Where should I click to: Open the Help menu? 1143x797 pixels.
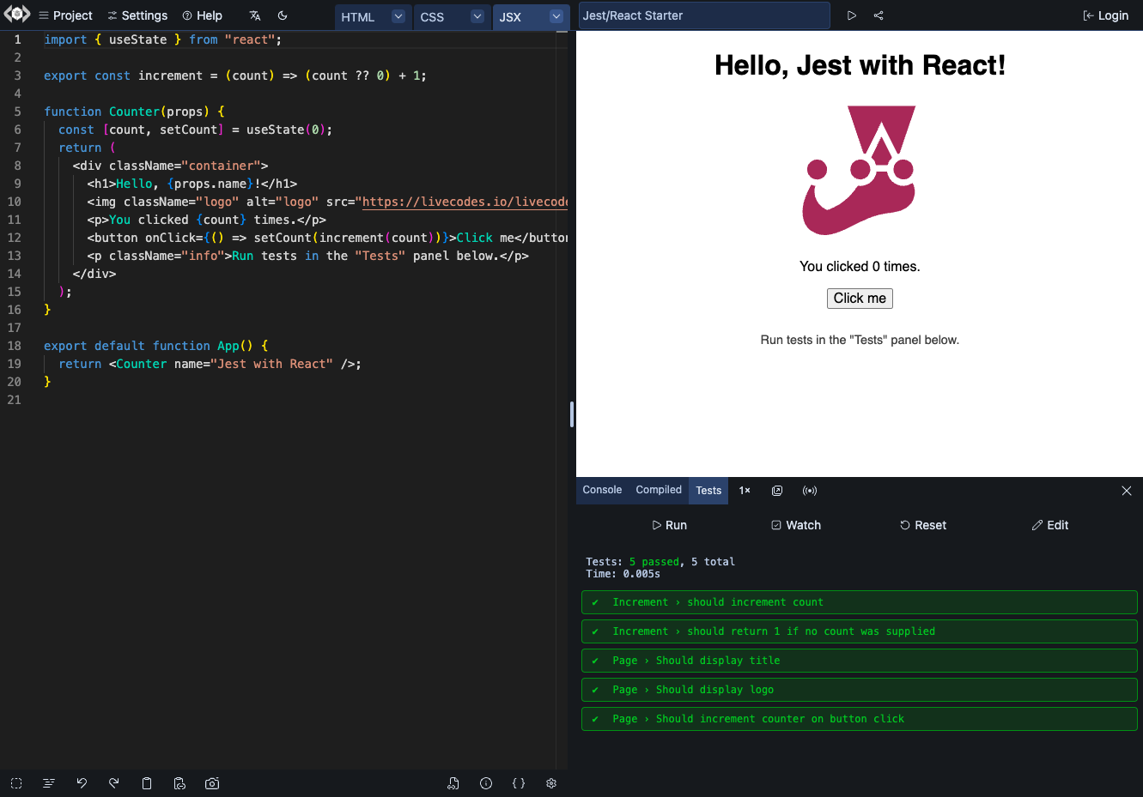(x=202, y=15)
